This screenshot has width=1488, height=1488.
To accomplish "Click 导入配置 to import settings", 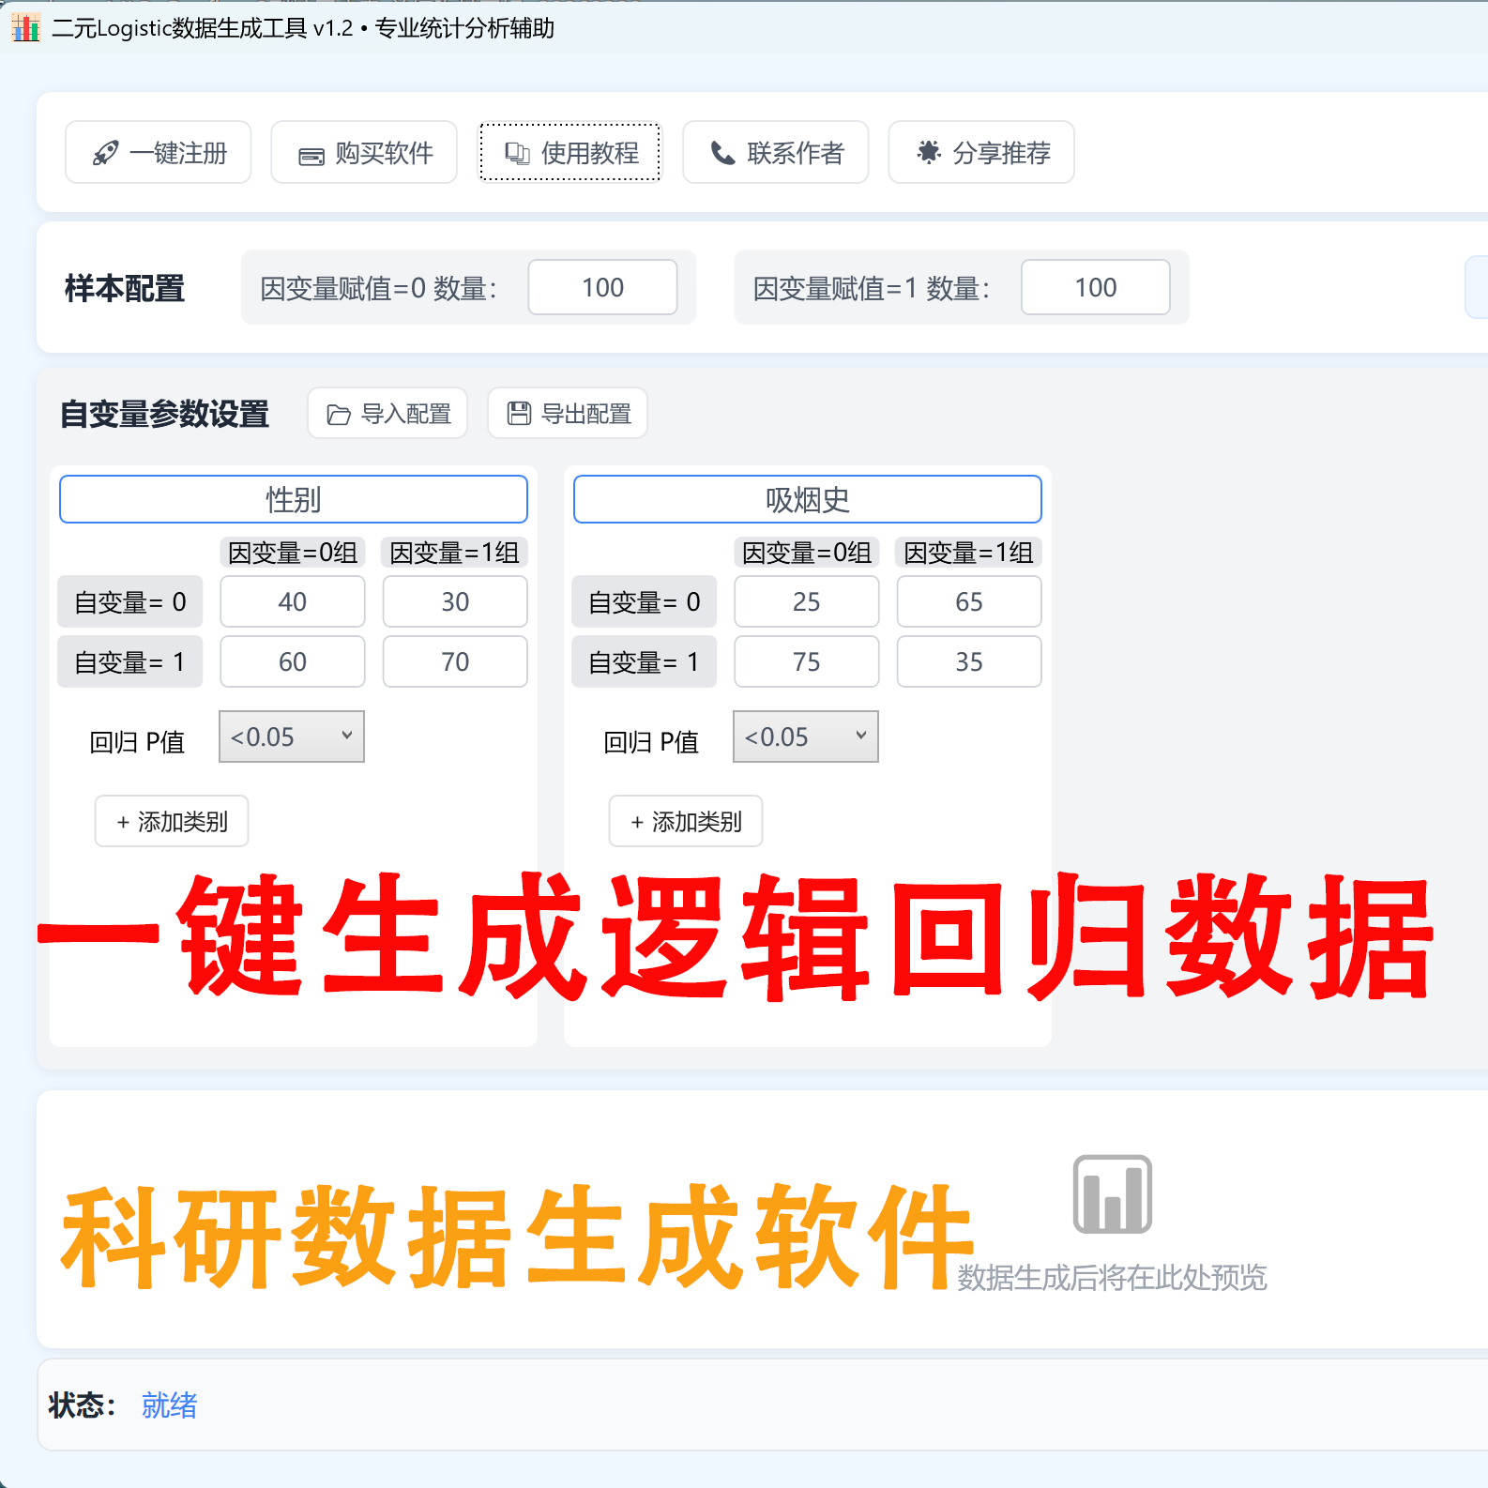I will tap(387, 413).
